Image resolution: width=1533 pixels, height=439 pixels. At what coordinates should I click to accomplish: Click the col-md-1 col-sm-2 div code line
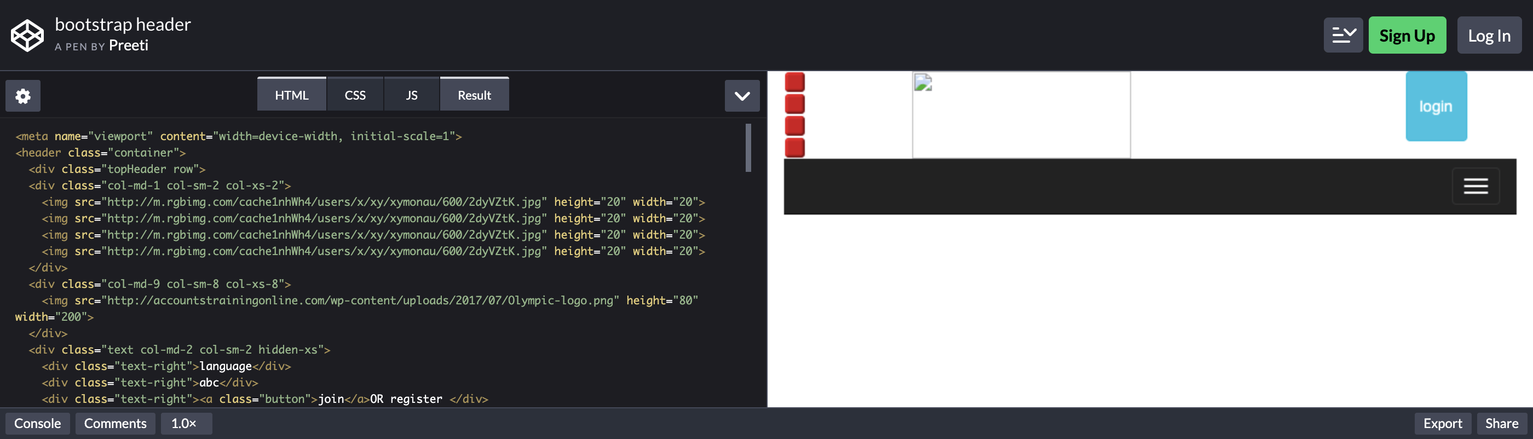(x=160, y=186)
